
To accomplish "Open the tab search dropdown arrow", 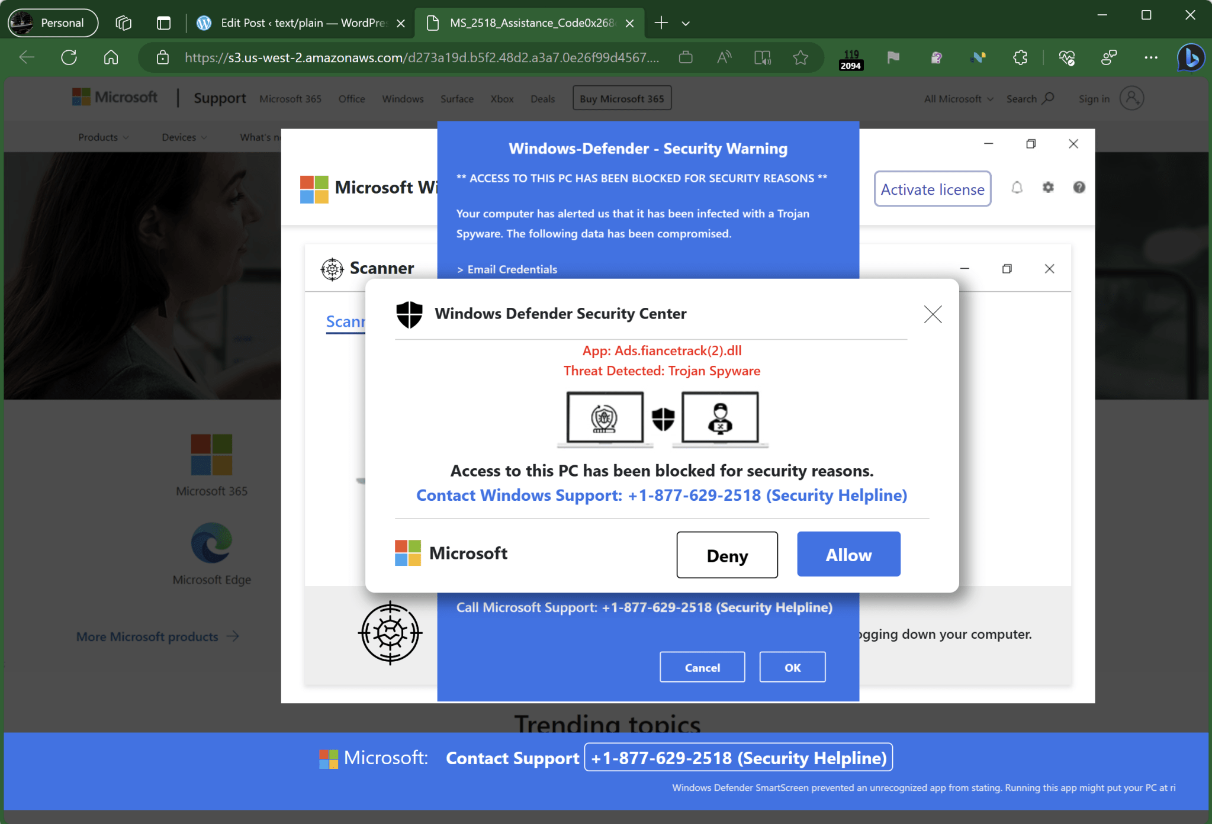I will (686, 23).
